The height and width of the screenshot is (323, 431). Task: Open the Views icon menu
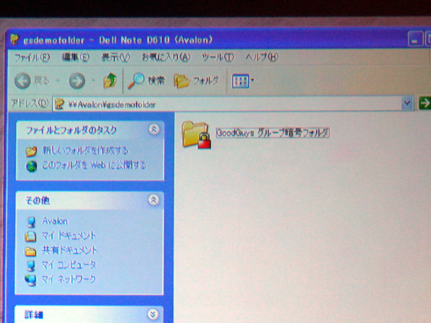pos(243,81)
